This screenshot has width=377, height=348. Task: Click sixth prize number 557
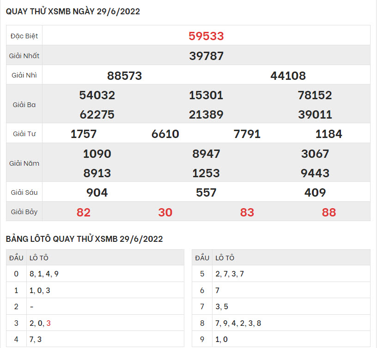pos(206,192)
